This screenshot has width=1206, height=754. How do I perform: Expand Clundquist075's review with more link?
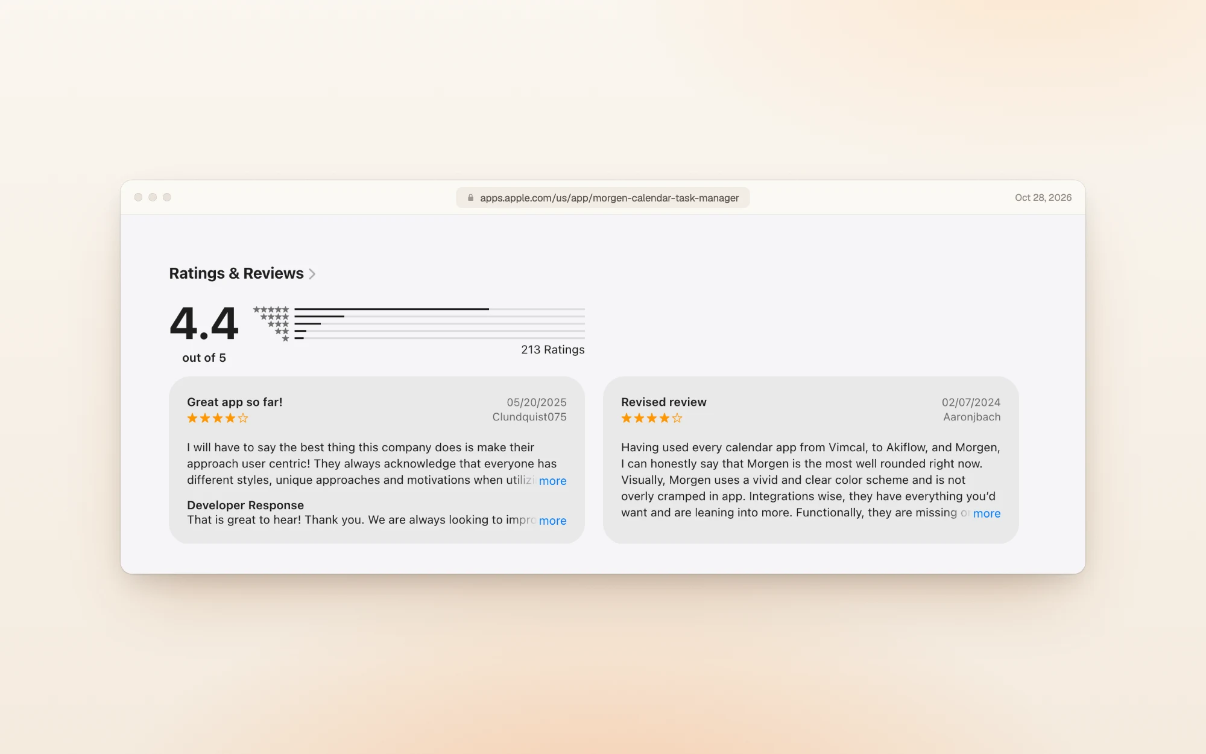click(552, 481)
